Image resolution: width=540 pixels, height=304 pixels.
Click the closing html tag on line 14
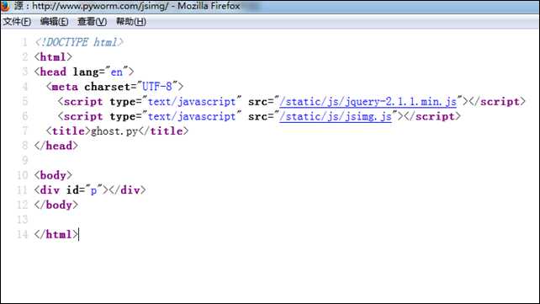point(56,235)
